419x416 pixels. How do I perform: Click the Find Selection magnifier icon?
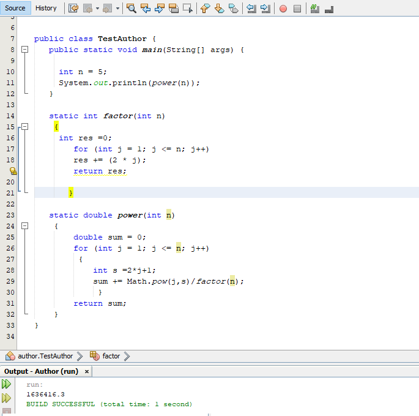tap(131, 9)
